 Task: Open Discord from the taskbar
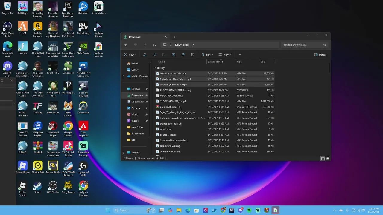click(241, 210)
